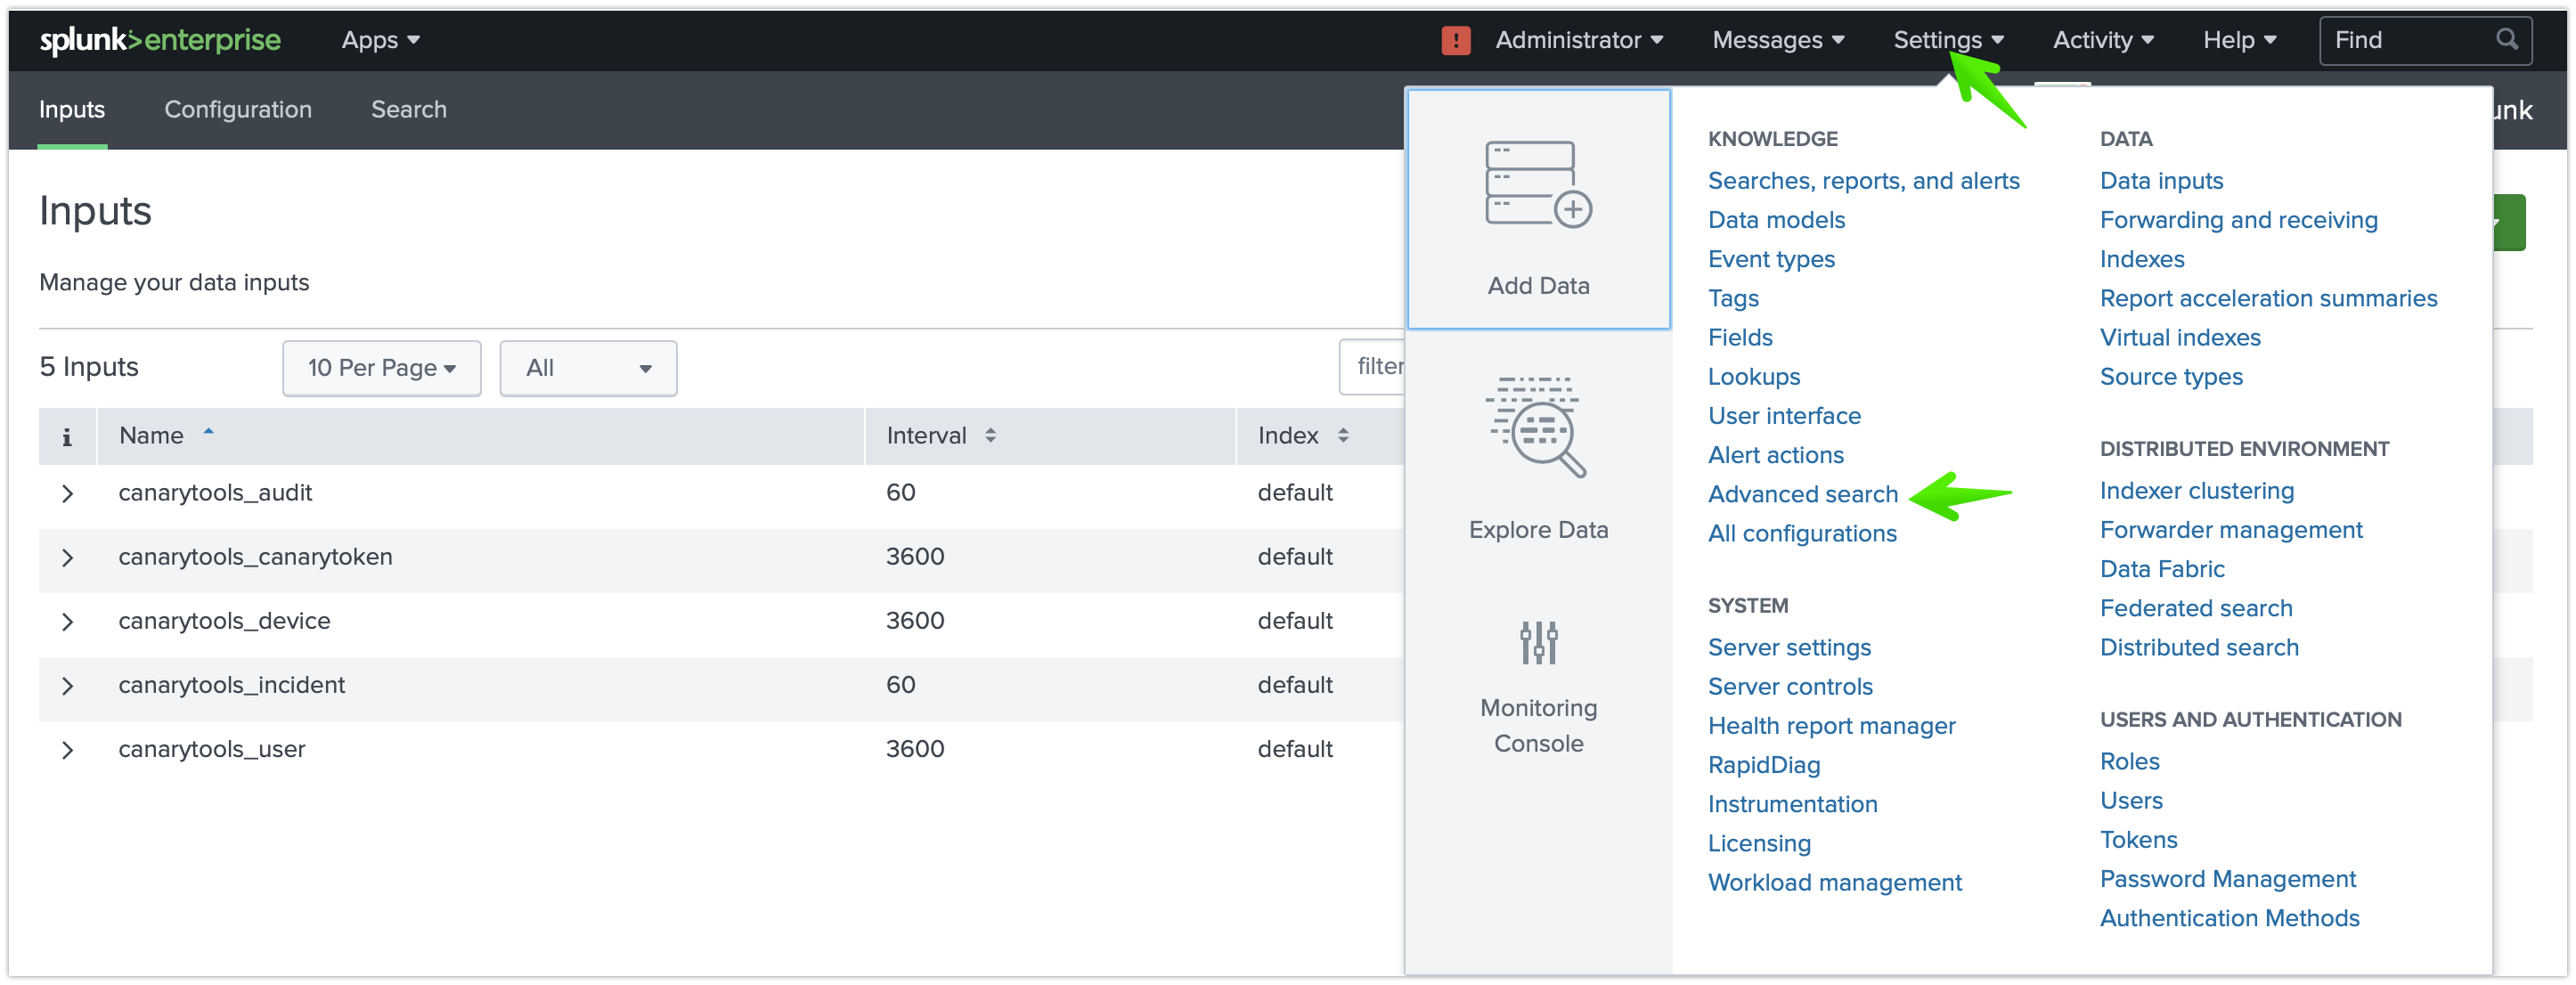Image resolution: width=2576 pixels, height=985 pixels.
Task: Expand the canarytools_audit row
Action: (x=67, y=493)
